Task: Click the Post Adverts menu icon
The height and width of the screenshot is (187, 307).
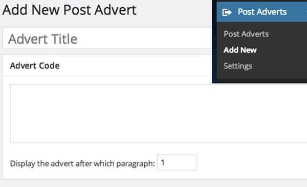Action: [x=227, y=12]
